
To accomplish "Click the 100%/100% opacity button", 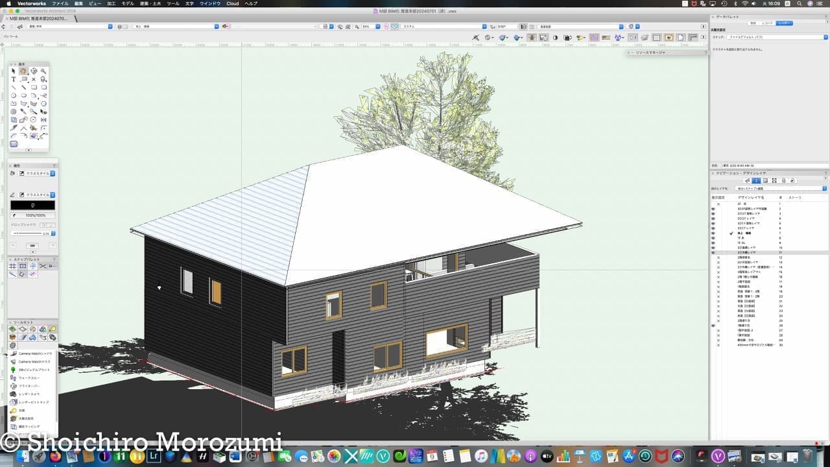I will pyautogui.click(x=32, y=215).
